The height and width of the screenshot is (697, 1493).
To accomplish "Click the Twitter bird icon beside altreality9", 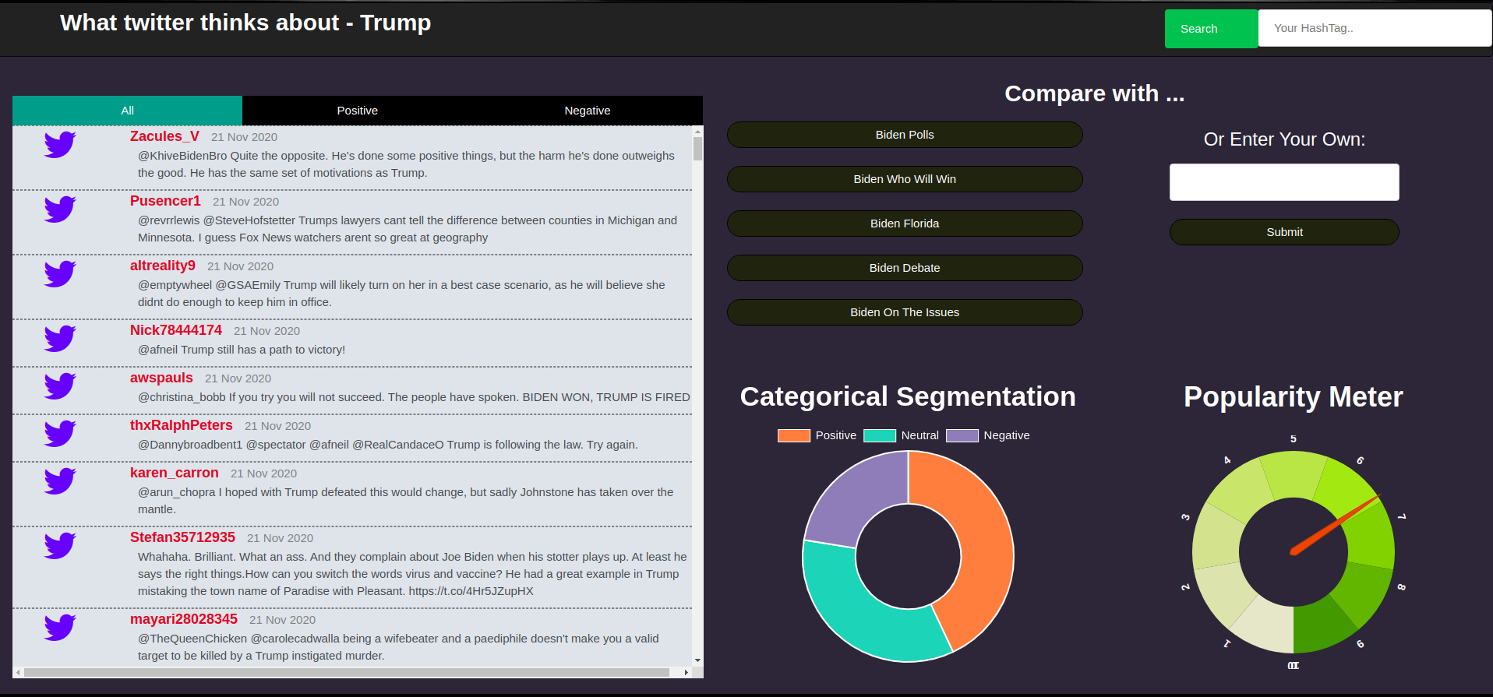I will point(60,274).
